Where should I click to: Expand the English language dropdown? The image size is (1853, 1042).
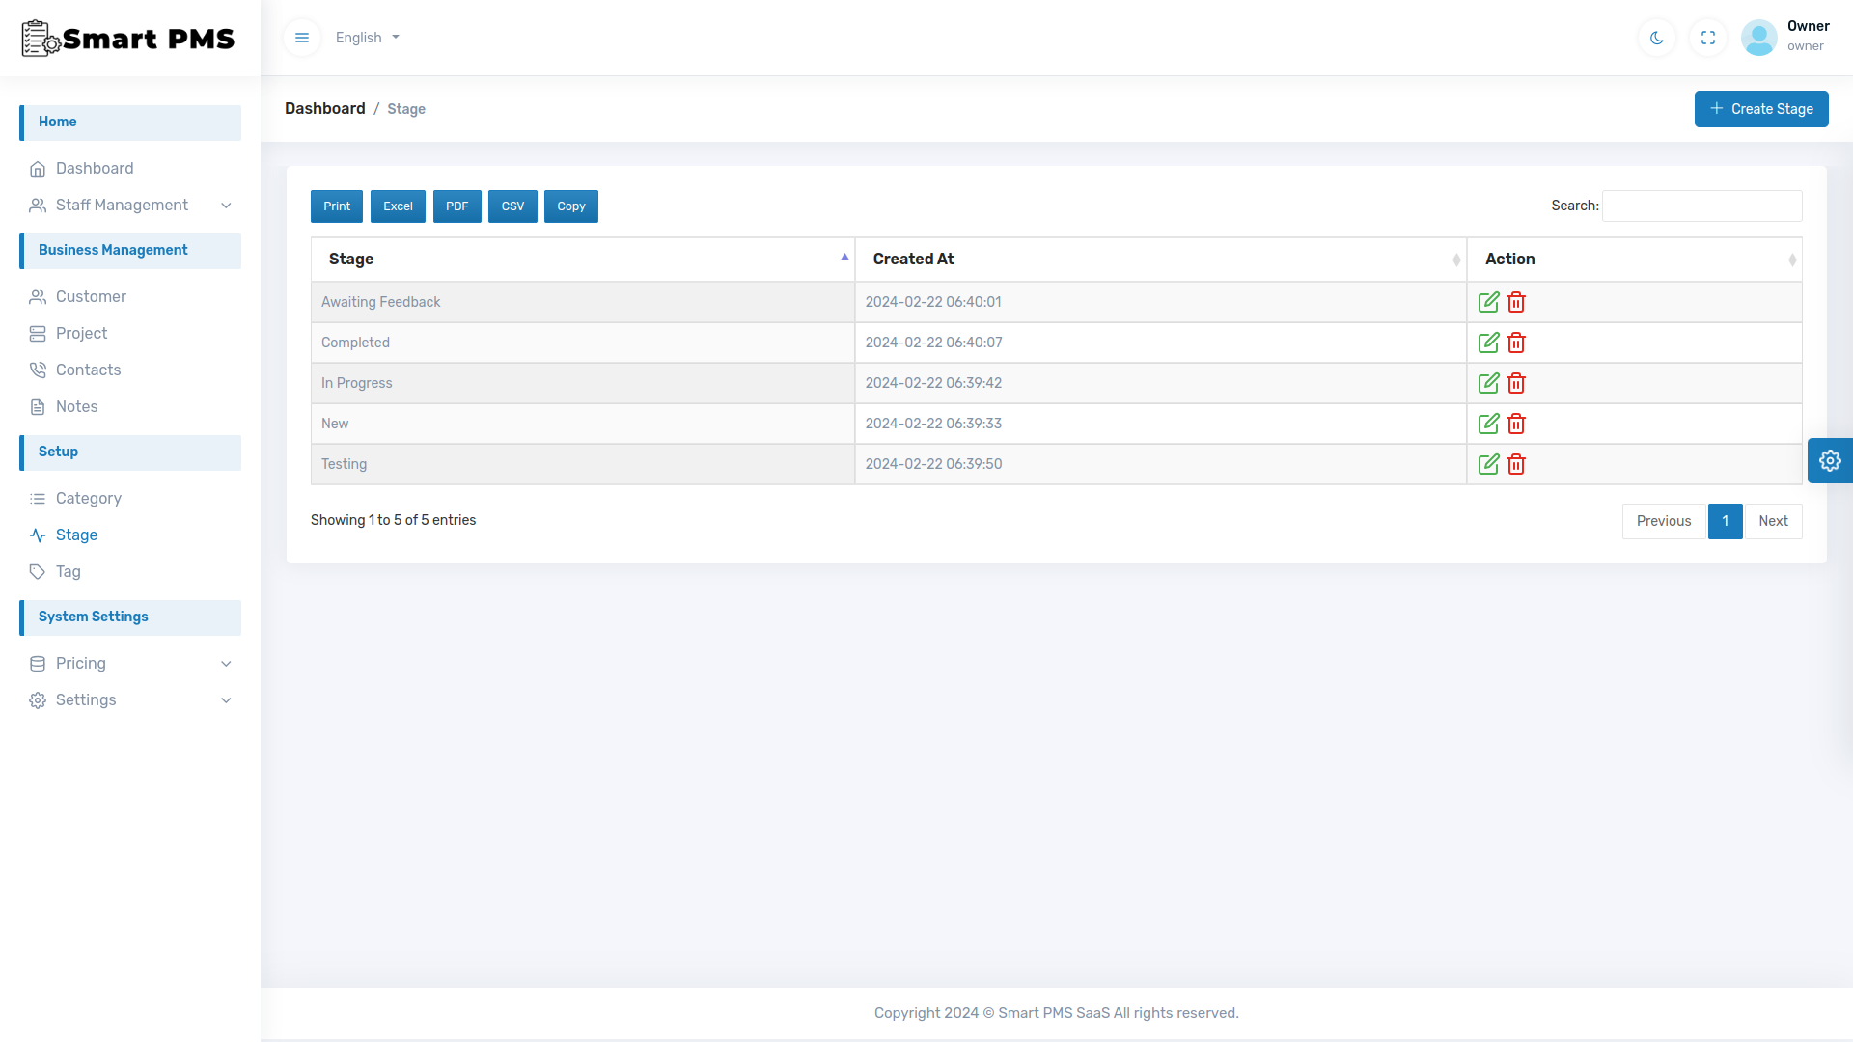point(367,38)
